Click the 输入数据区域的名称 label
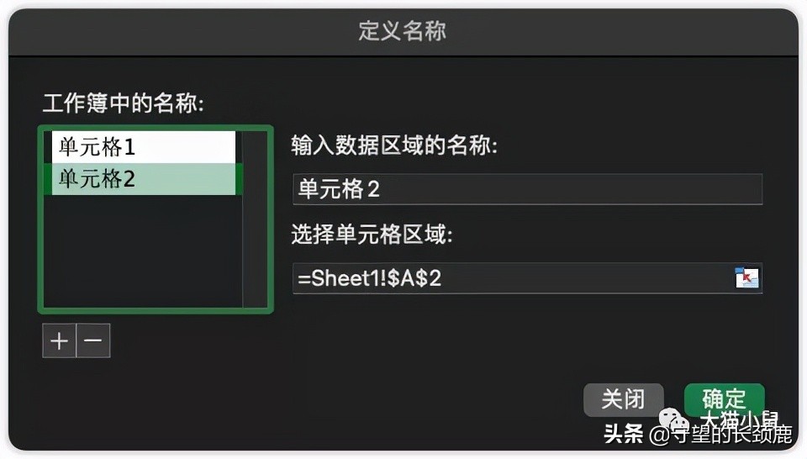Image resolution: width=807 pixels, height=459 pixels. point(394,145)
